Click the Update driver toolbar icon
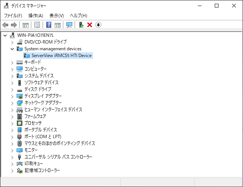Viewport: 243px width, 187px height. (81, 25)
